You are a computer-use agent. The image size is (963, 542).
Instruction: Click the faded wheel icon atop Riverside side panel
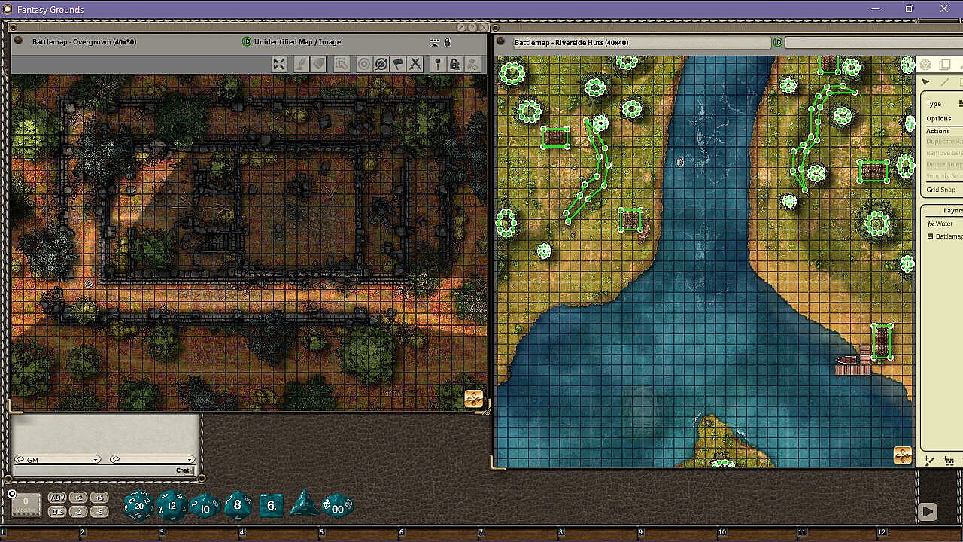(925, 65)
